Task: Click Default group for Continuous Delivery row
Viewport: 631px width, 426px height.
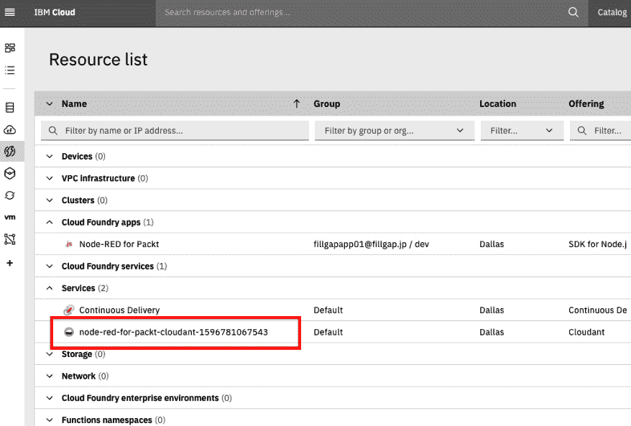Action: pyautogui.click(x=328, y=310)
